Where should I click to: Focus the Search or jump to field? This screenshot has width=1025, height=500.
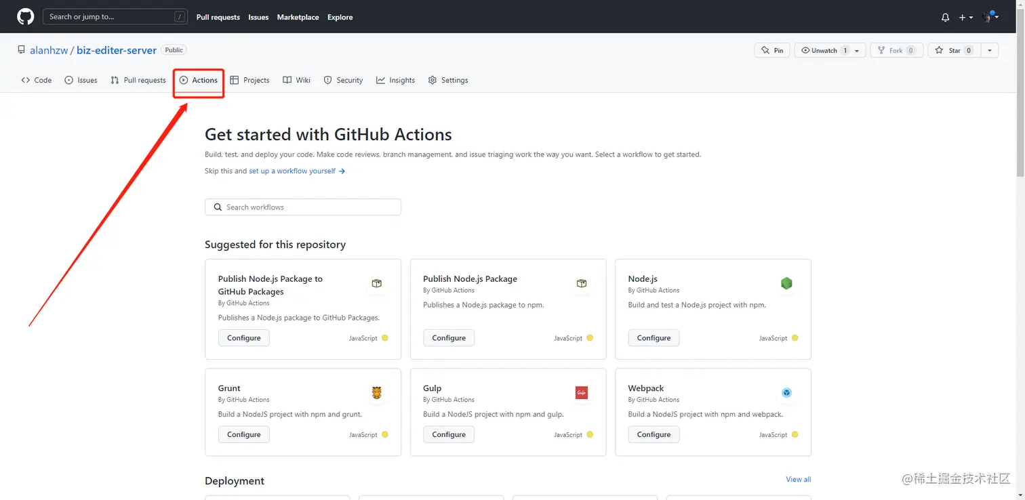[x=115, y=17]
